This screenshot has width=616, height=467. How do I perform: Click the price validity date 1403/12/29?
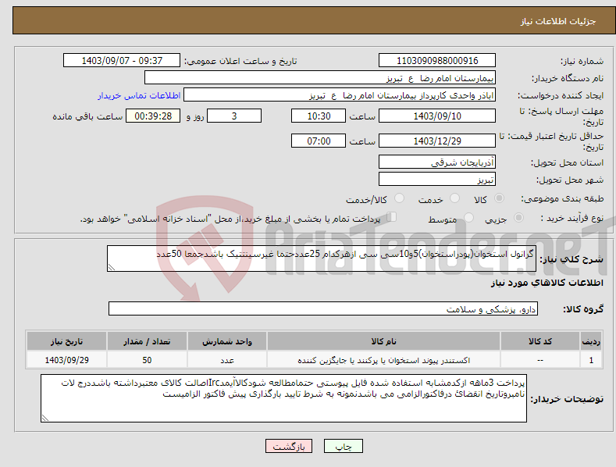point(437,141)
